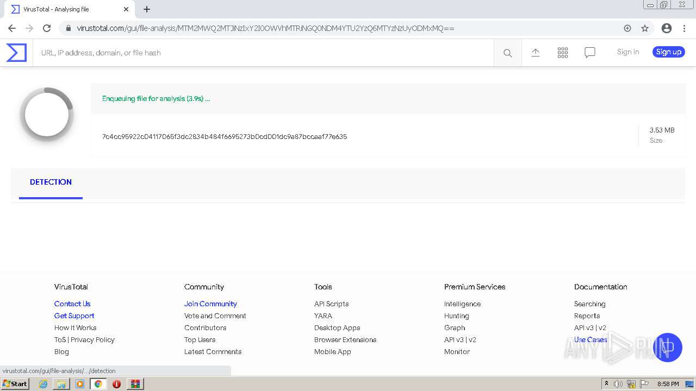Click the file hash text 7c4cc95922c0...
This screenshot has height=391, width=696.
[225, 136]
